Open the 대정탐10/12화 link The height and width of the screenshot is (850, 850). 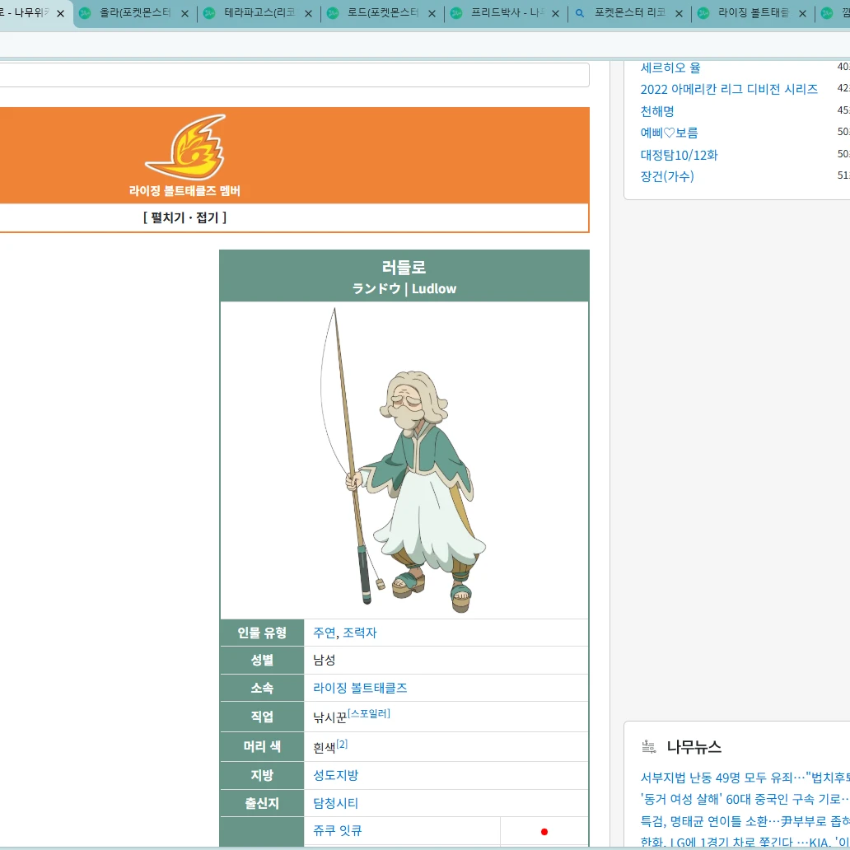[x=680, y=155]
